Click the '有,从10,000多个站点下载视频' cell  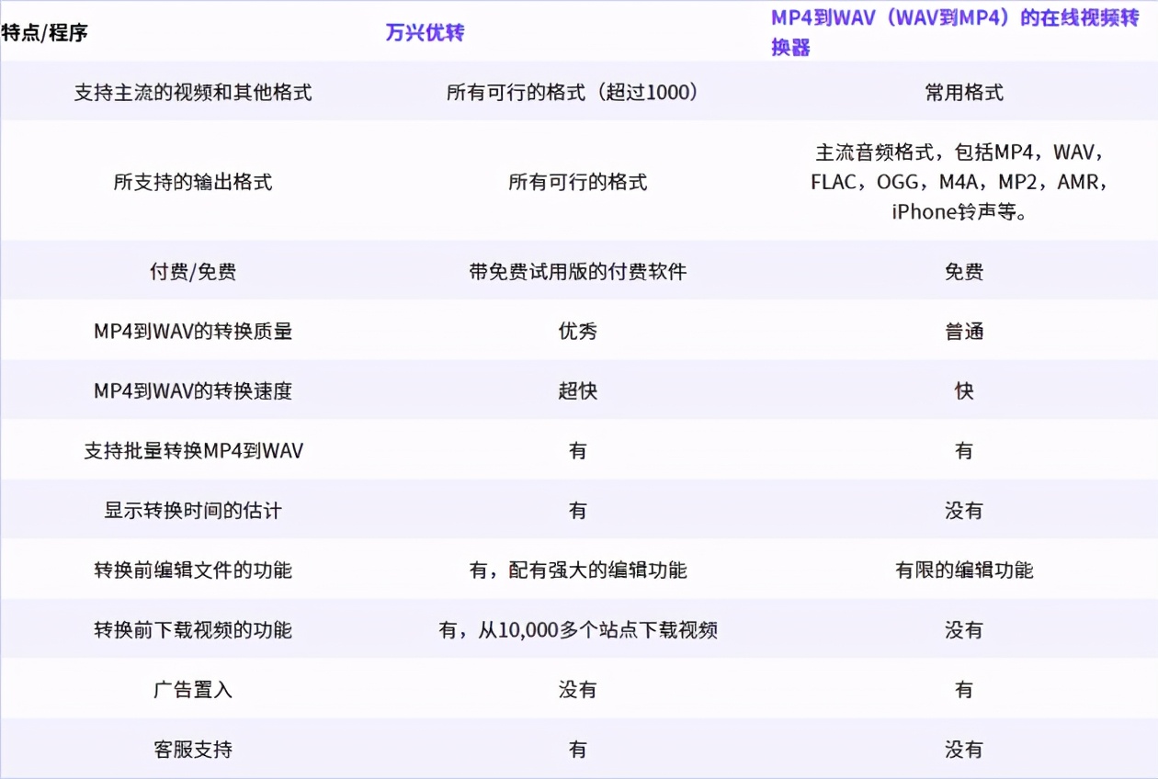[x=578, y=630]
